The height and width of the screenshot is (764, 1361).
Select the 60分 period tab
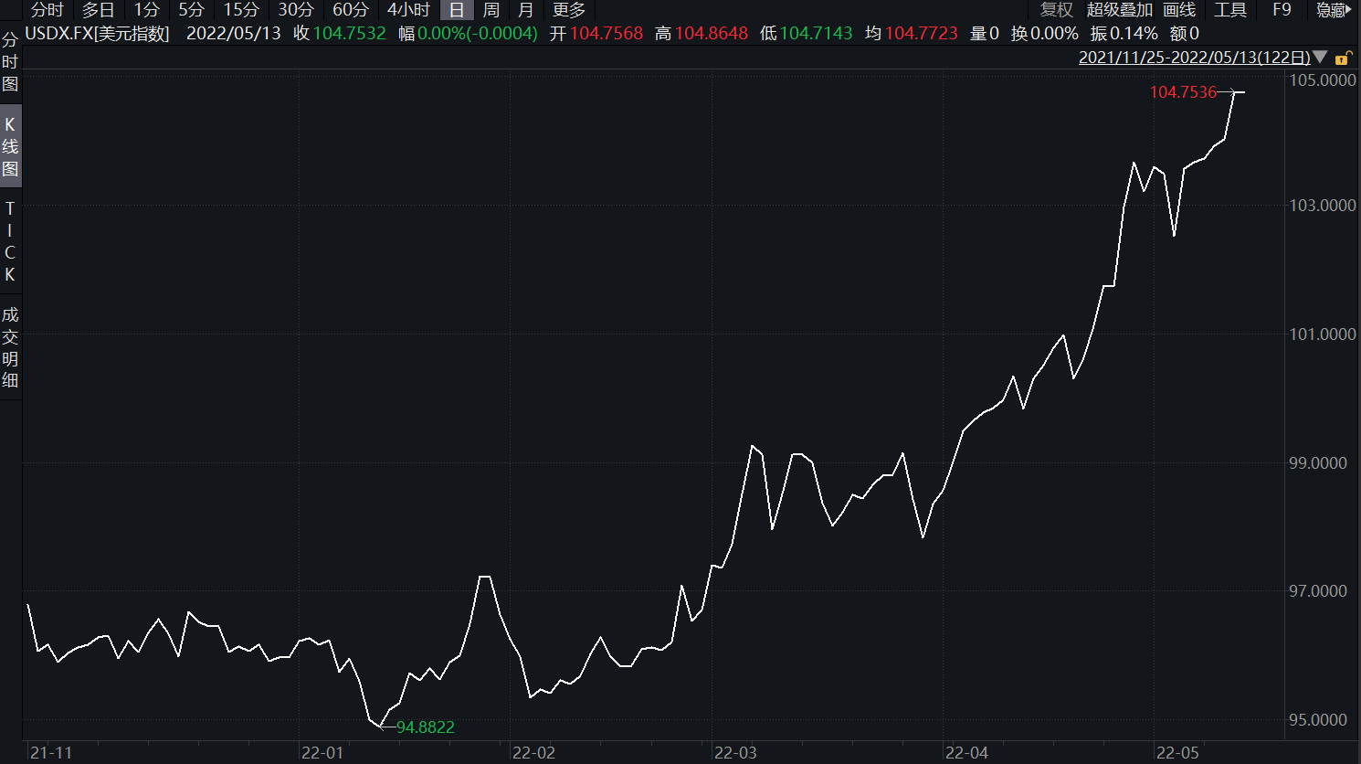351,10
